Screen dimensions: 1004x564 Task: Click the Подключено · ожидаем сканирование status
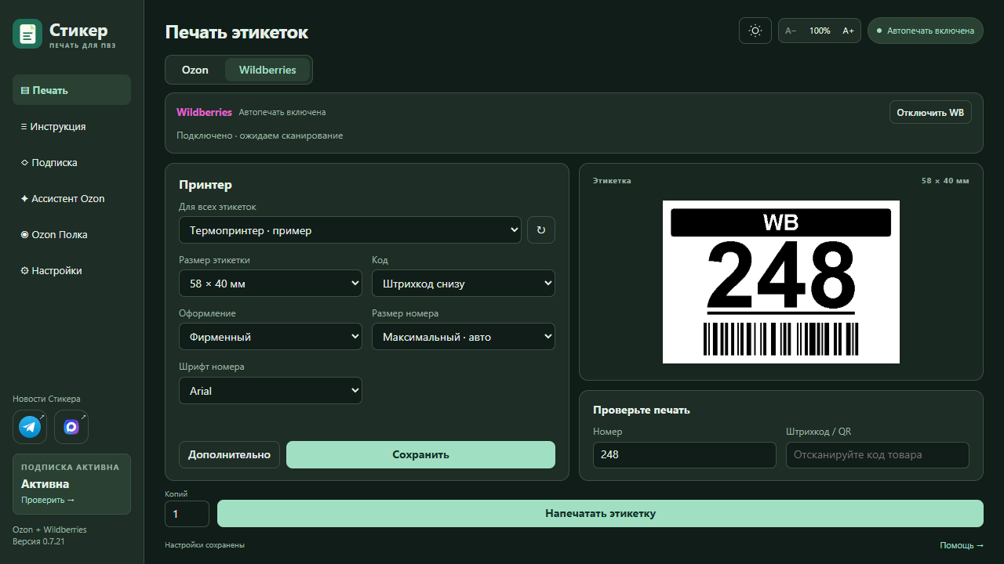tap(260, 136)
